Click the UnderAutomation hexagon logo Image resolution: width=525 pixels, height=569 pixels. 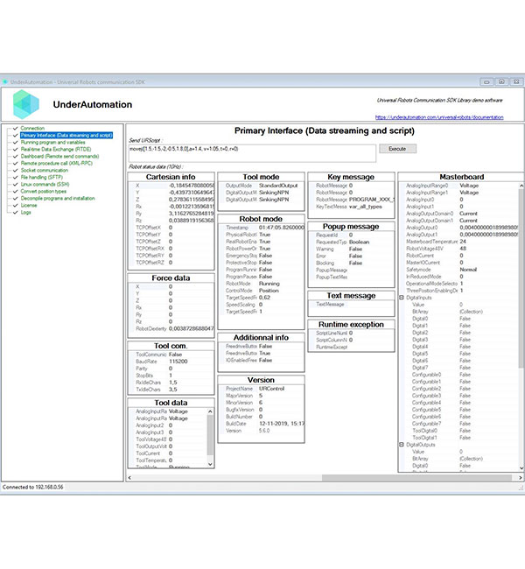tap(25, 104)
